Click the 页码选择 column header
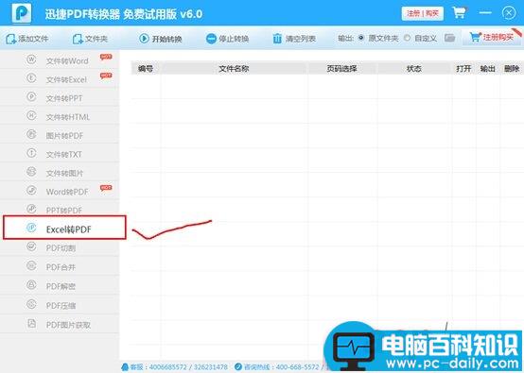Viewport: 524px width, 373px height. click(x=341, y=68)
